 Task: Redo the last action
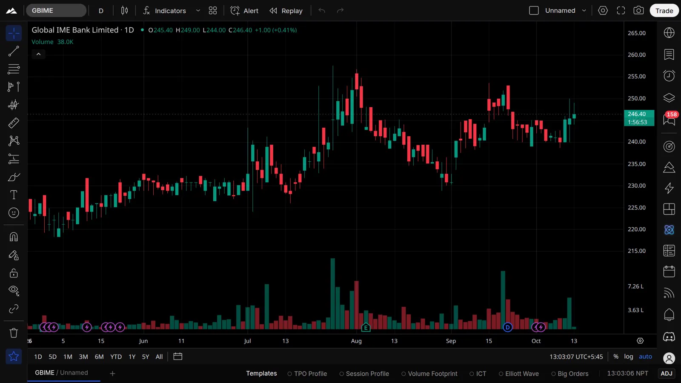coord(340,11)
